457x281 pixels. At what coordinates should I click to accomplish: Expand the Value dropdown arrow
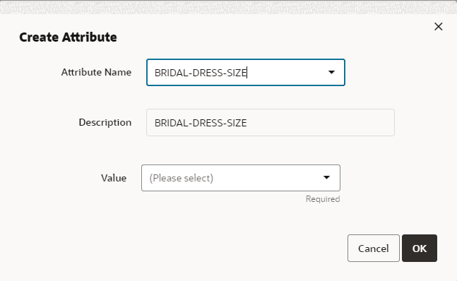(x=327, y=178)
